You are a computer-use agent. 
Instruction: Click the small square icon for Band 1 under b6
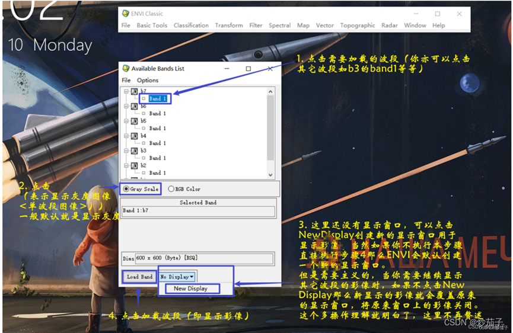coord(144,114)
